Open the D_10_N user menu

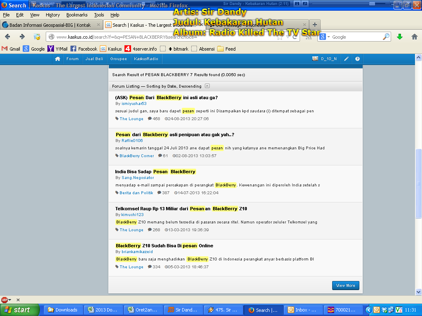pos(325,59)
